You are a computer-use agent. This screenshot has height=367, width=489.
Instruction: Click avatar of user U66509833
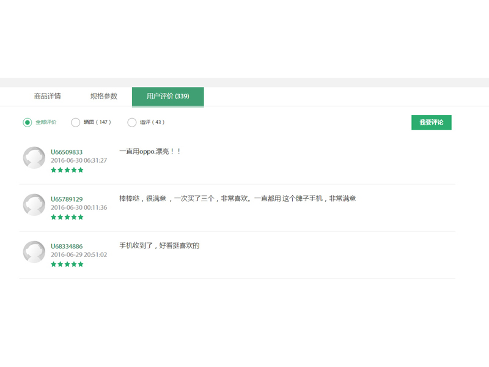coord(34,158)
